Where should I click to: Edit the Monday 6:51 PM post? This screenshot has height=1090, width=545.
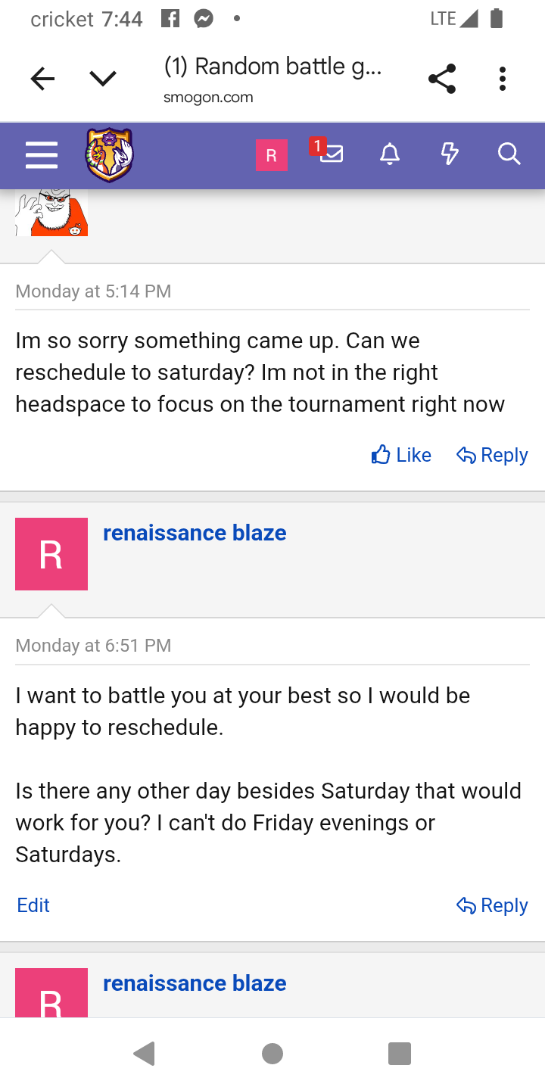[x=33, y=905]
